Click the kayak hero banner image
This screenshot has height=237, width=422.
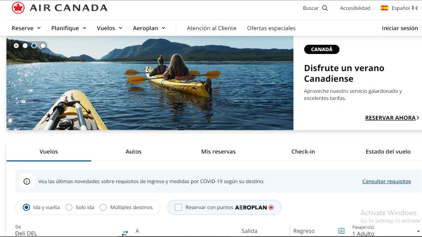tap(150, 83)
